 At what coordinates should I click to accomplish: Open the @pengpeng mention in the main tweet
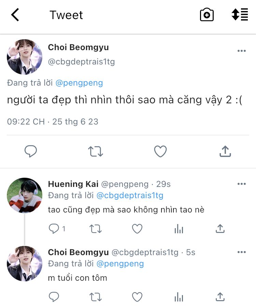pos(79,83)
